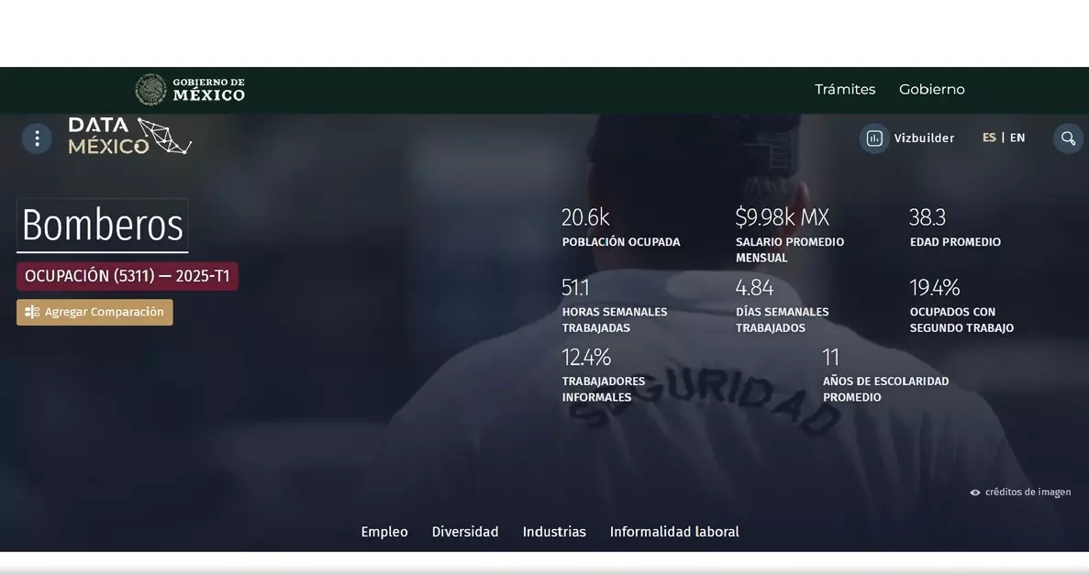The image size is (1089, 575).
Task: Click the EDAD PROMEDIO label
Action: point(955,242)
